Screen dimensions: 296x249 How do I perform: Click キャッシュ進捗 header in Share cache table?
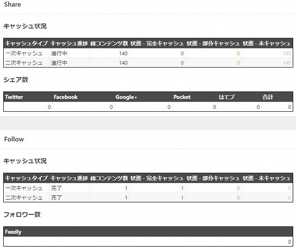[69, 43]
